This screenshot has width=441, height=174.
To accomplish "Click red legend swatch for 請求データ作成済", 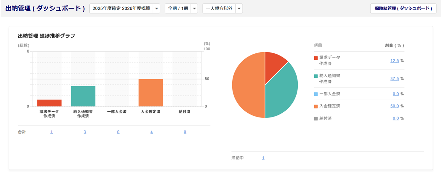I will 316,58.
